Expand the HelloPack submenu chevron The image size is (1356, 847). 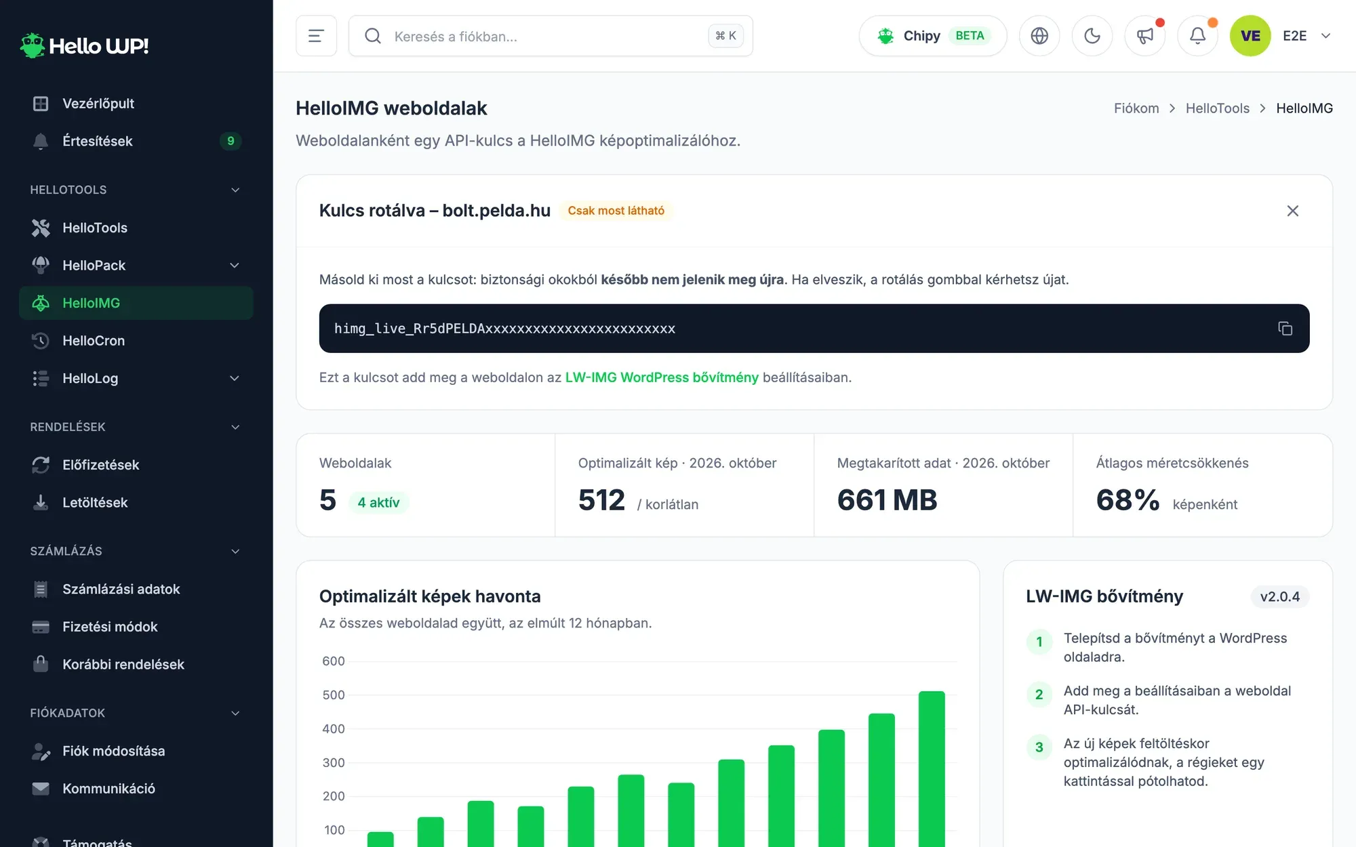pyautogui.click(x=235, y=266)
